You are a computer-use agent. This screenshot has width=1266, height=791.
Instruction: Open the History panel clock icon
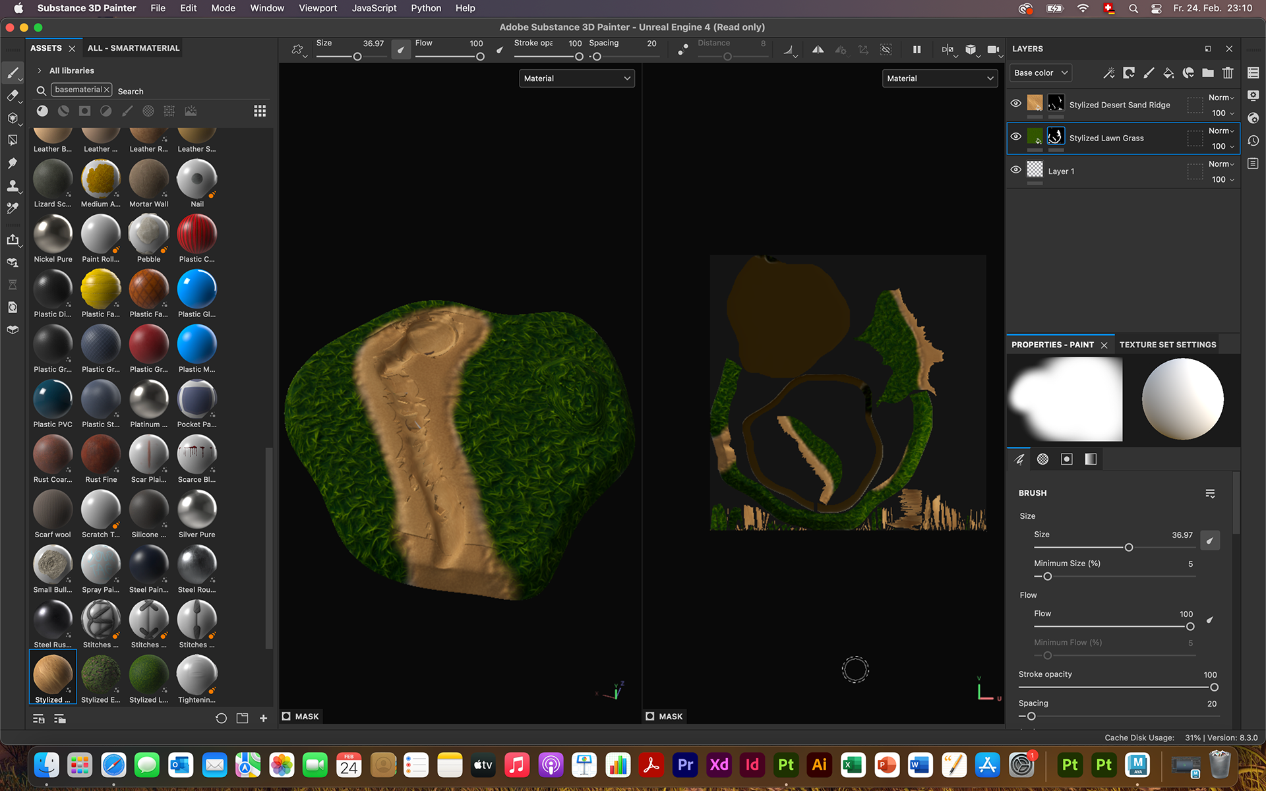[1253, 140]
